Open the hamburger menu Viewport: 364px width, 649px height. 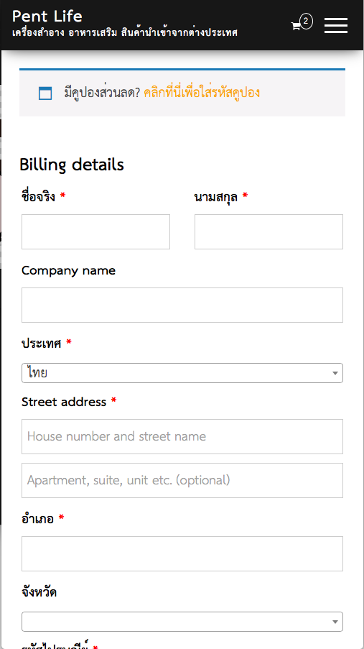click(336, 26)
